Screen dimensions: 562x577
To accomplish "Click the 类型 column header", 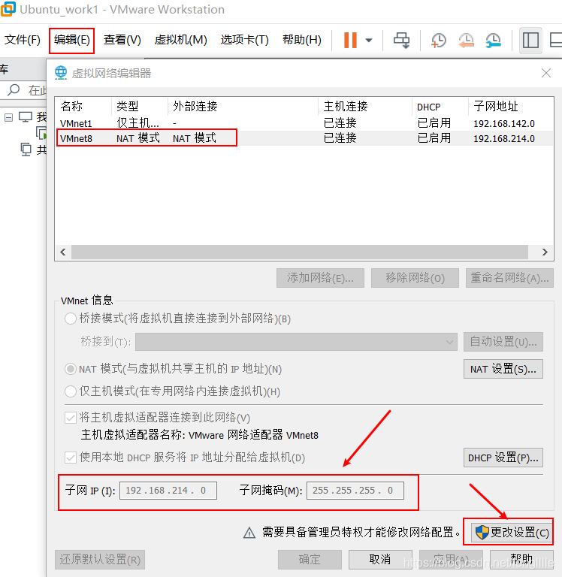I will click(140, 107).
